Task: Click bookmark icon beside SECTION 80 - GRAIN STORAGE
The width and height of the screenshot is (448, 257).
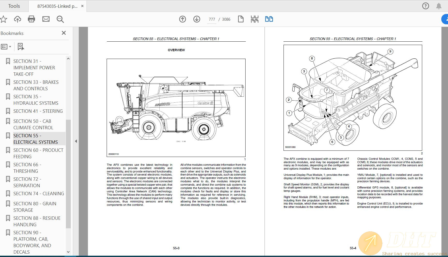Action: (x=8, y=204)
